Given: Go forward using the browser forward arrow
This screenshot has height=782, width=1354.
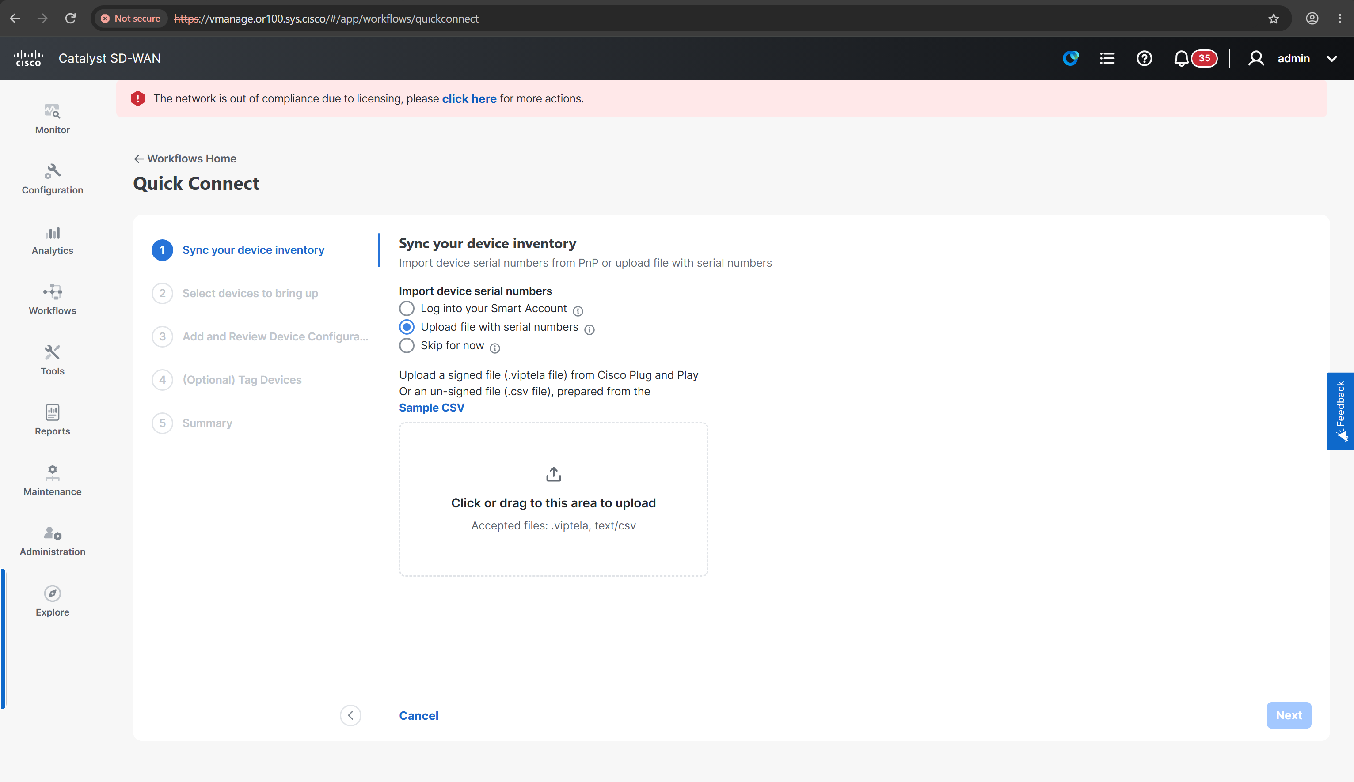Looking at the screenshot, I should pyautogui.click(x=42, y=18).
